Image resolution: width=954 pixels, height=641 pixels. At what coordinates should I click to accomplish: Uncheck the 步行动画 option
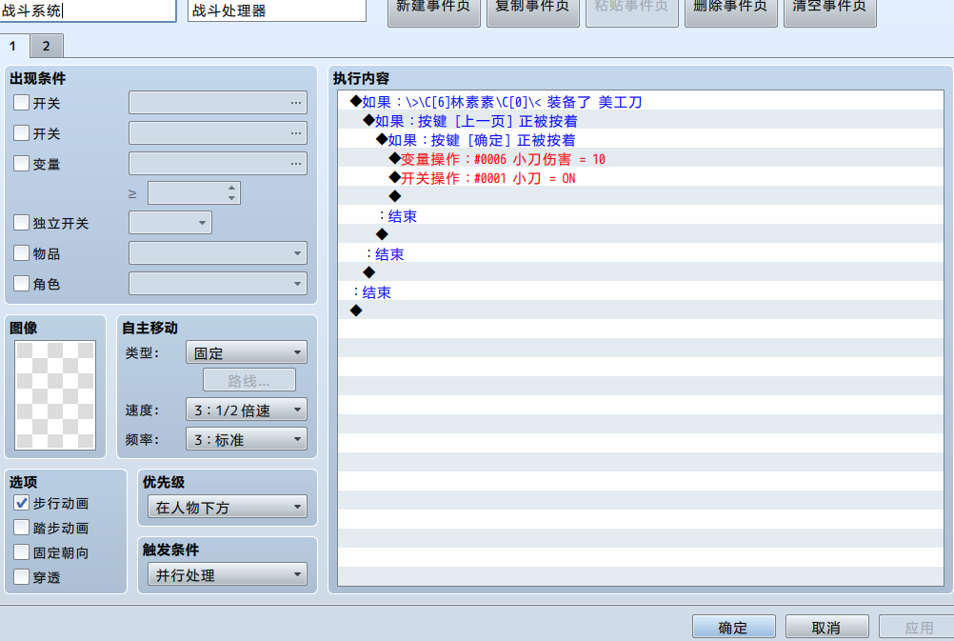[x=21, y=503]
